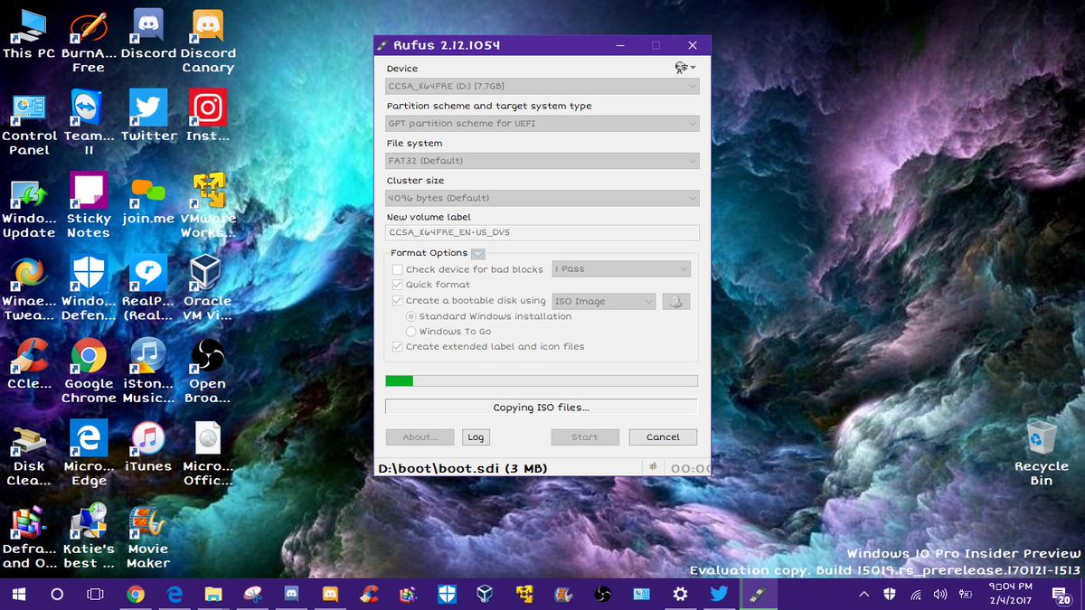The height and width of the screenshot is (610, 1085).
Task: Launch Movie Maker desktop shortcut
Action: (148, 537)
